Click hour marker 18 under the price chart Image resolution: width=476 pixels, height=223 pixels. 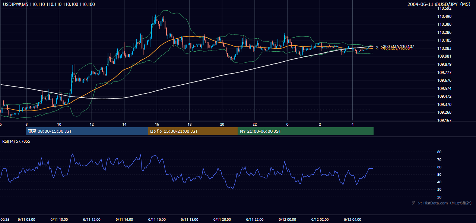click(x=190, y=124)
